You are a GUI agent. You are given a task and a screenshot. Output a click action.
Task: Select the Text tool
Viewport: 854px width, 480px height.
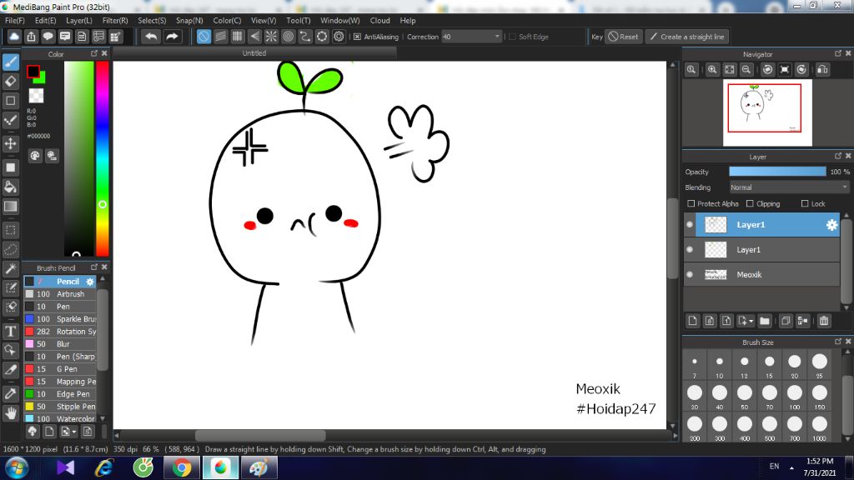click(x=10, y=331)
